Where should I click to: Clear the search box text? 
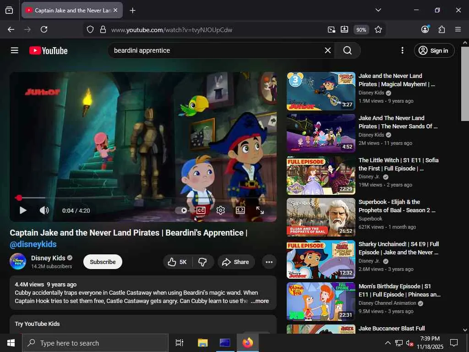[x=328, y=50]
